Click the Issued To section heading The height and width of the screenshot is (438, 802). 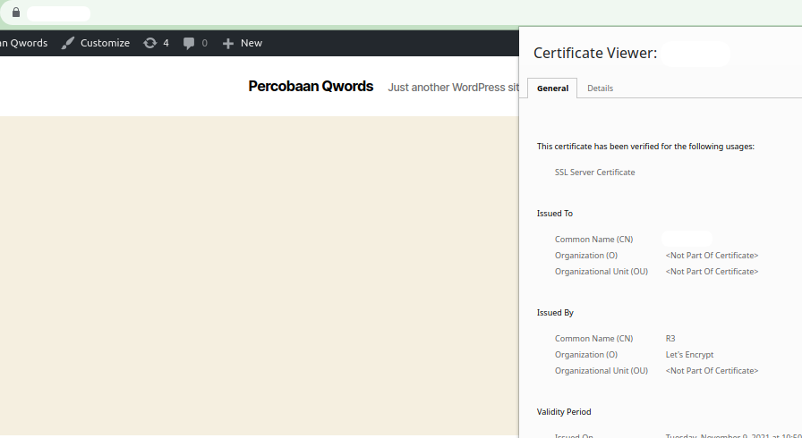click(x=555, y=214)
